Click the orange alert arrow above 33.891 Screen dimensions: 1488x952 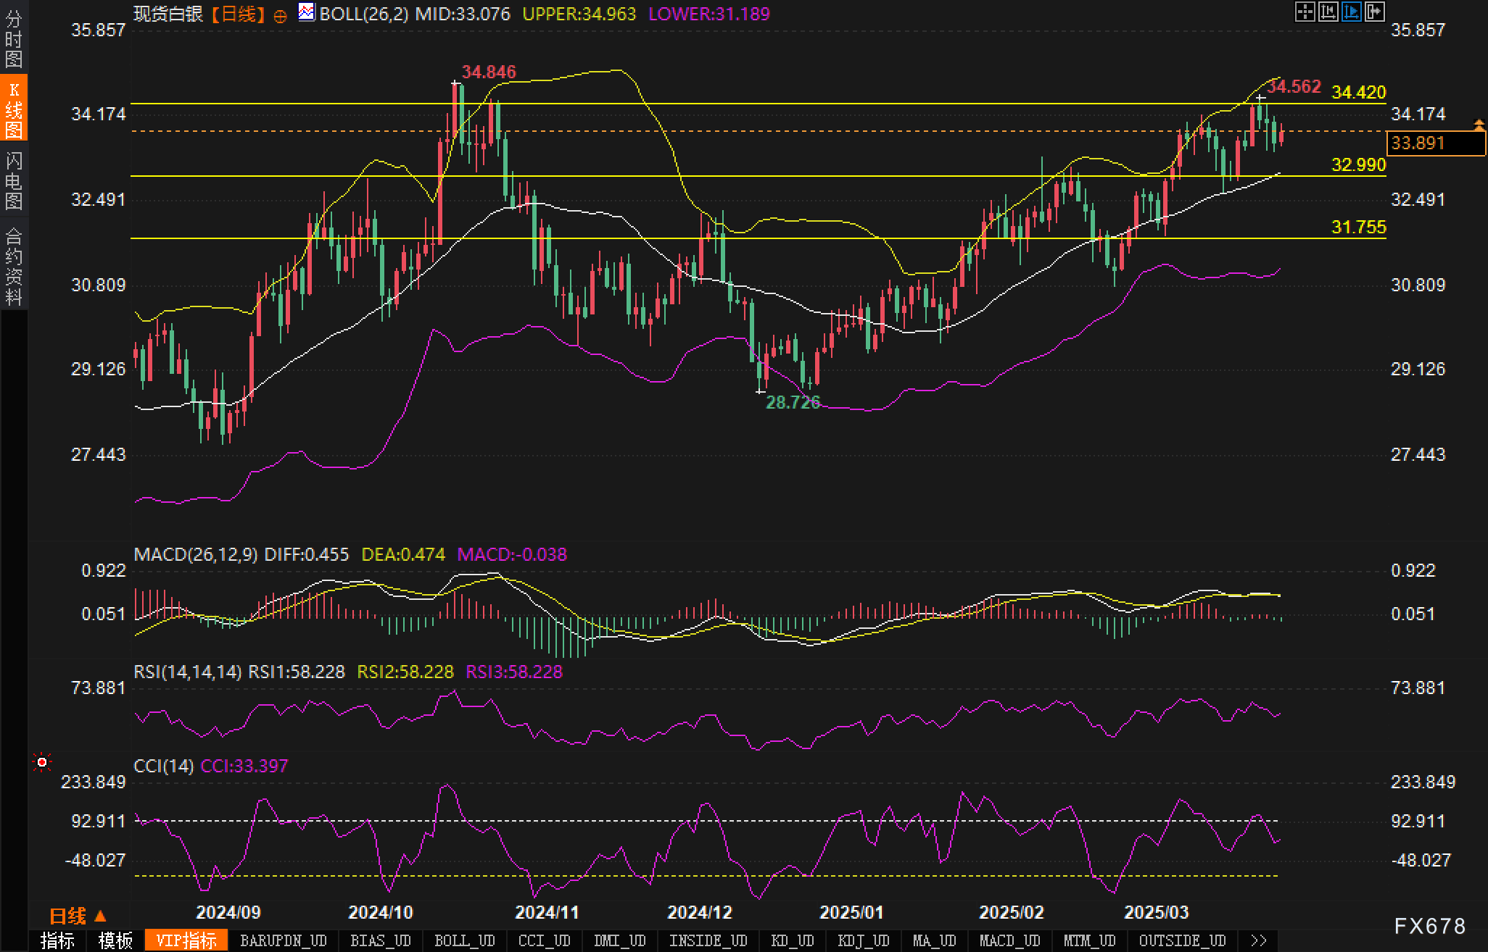click(1479, 125)
